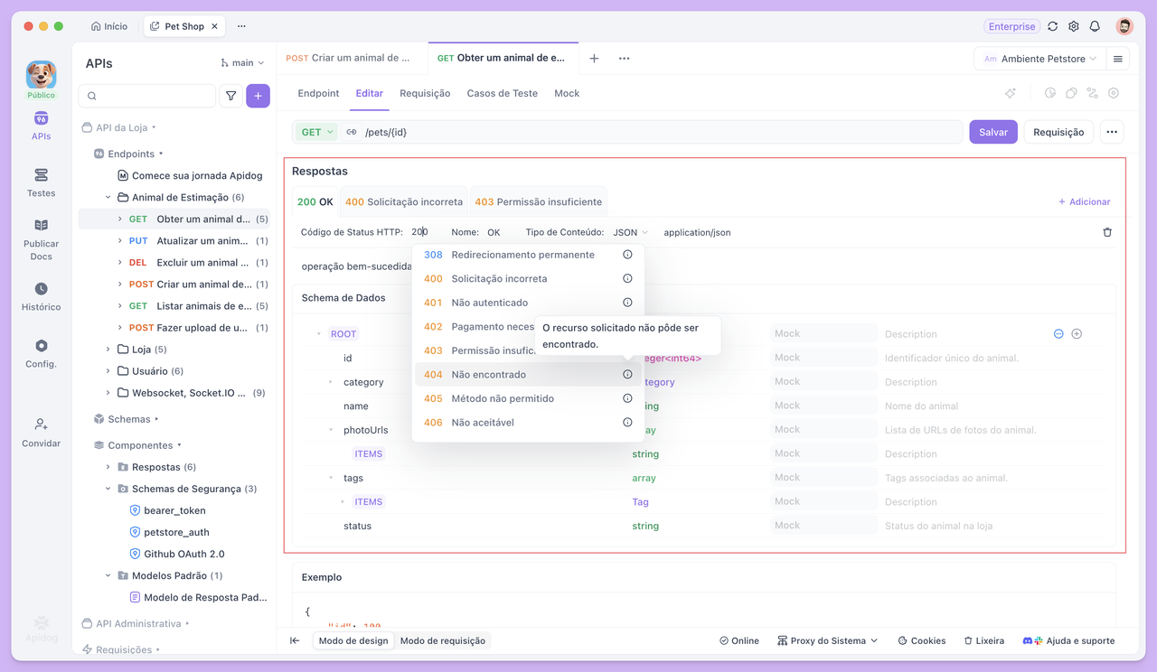Open the Lixeira trash bin
The width and height of the screenshot is (1157, 672).
[983, 640]
